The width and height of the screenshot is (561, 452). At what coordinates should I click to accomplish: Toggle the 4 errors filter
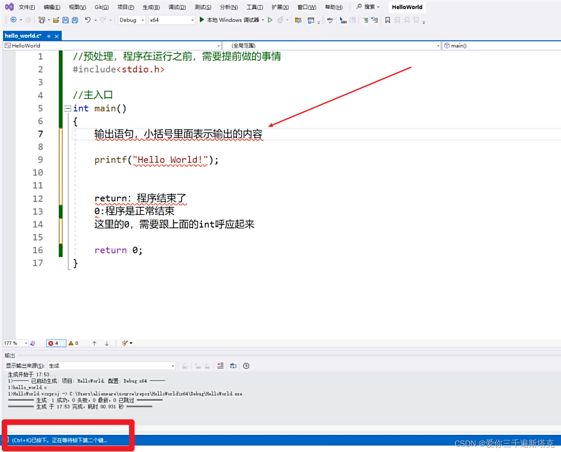[55, 343]
